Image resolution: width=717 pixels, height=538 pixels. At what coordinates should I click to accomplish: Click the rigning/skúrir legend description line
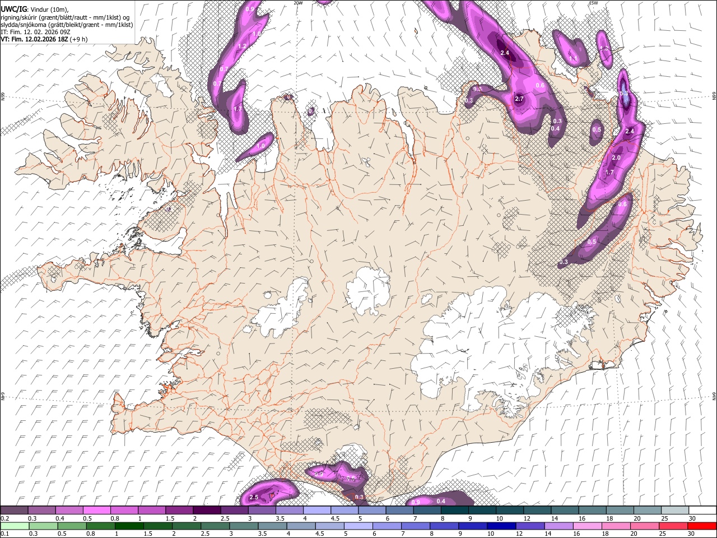[x=65, y=17]
